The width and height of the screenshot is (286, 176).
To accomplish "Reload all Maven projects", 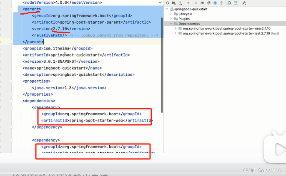I will pyautogui.click(x=168, y=3).
